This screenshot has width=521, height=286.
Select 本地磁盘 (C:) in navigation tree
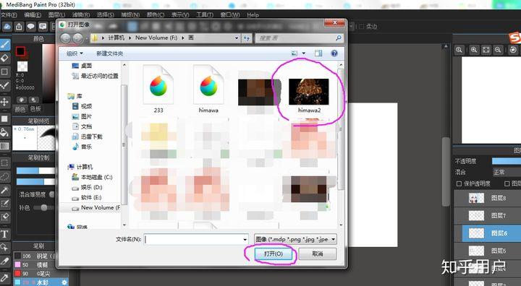click(x=93, y=177)
